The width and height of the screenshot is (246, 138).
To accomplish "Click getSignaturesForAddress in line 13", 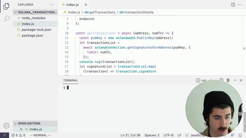I will 149,48.
